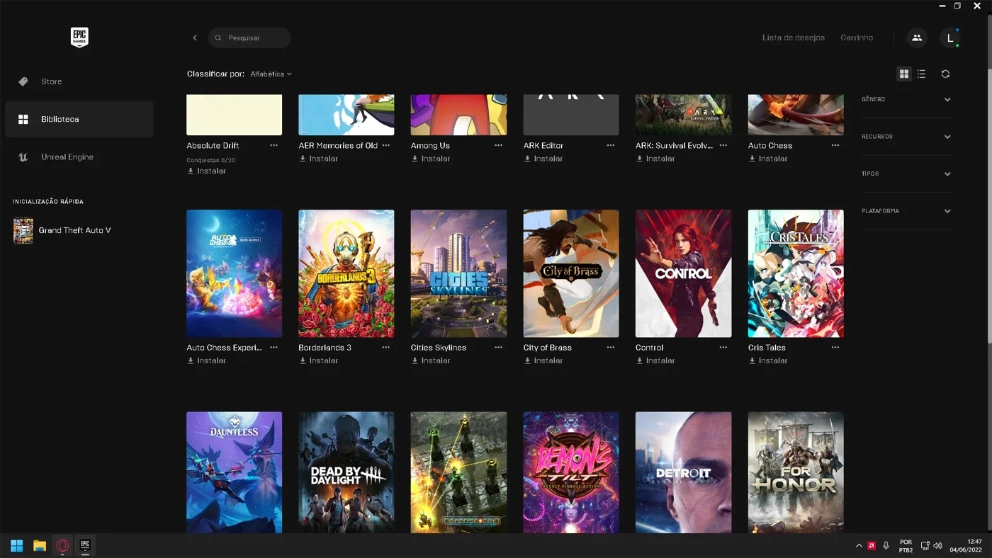
Task: Open options menu for Cities Skylines
Action: (498, 348)
